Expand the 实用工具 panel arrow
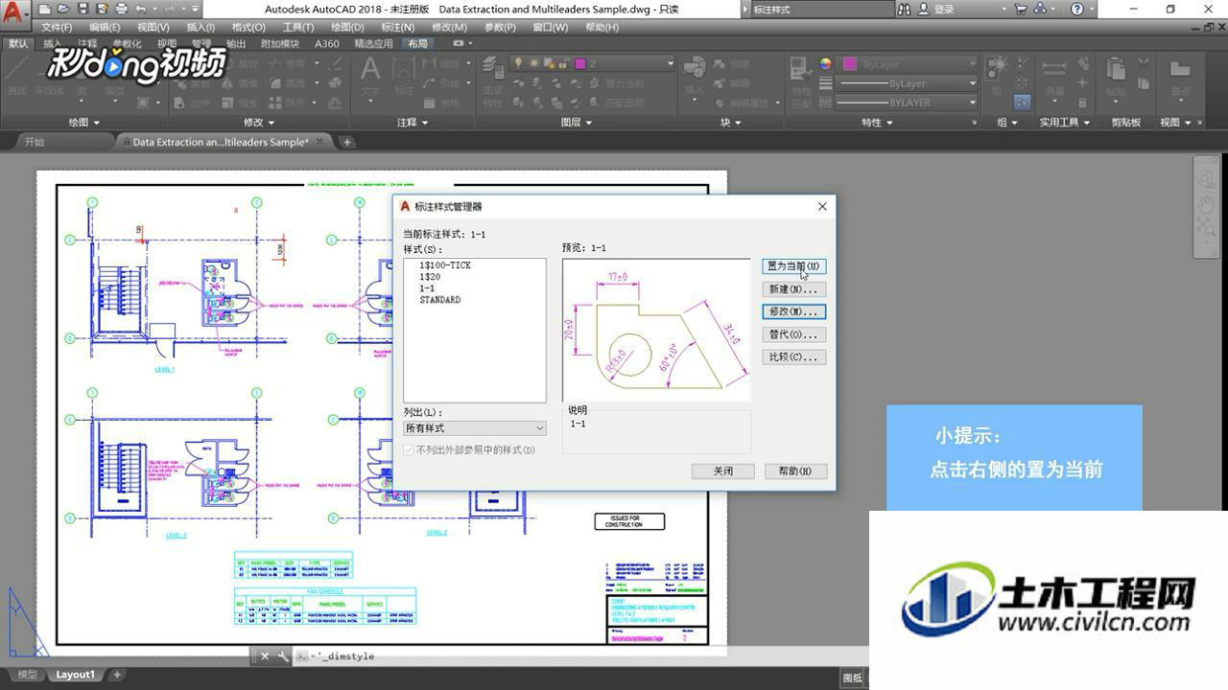 click(1086, 123)
